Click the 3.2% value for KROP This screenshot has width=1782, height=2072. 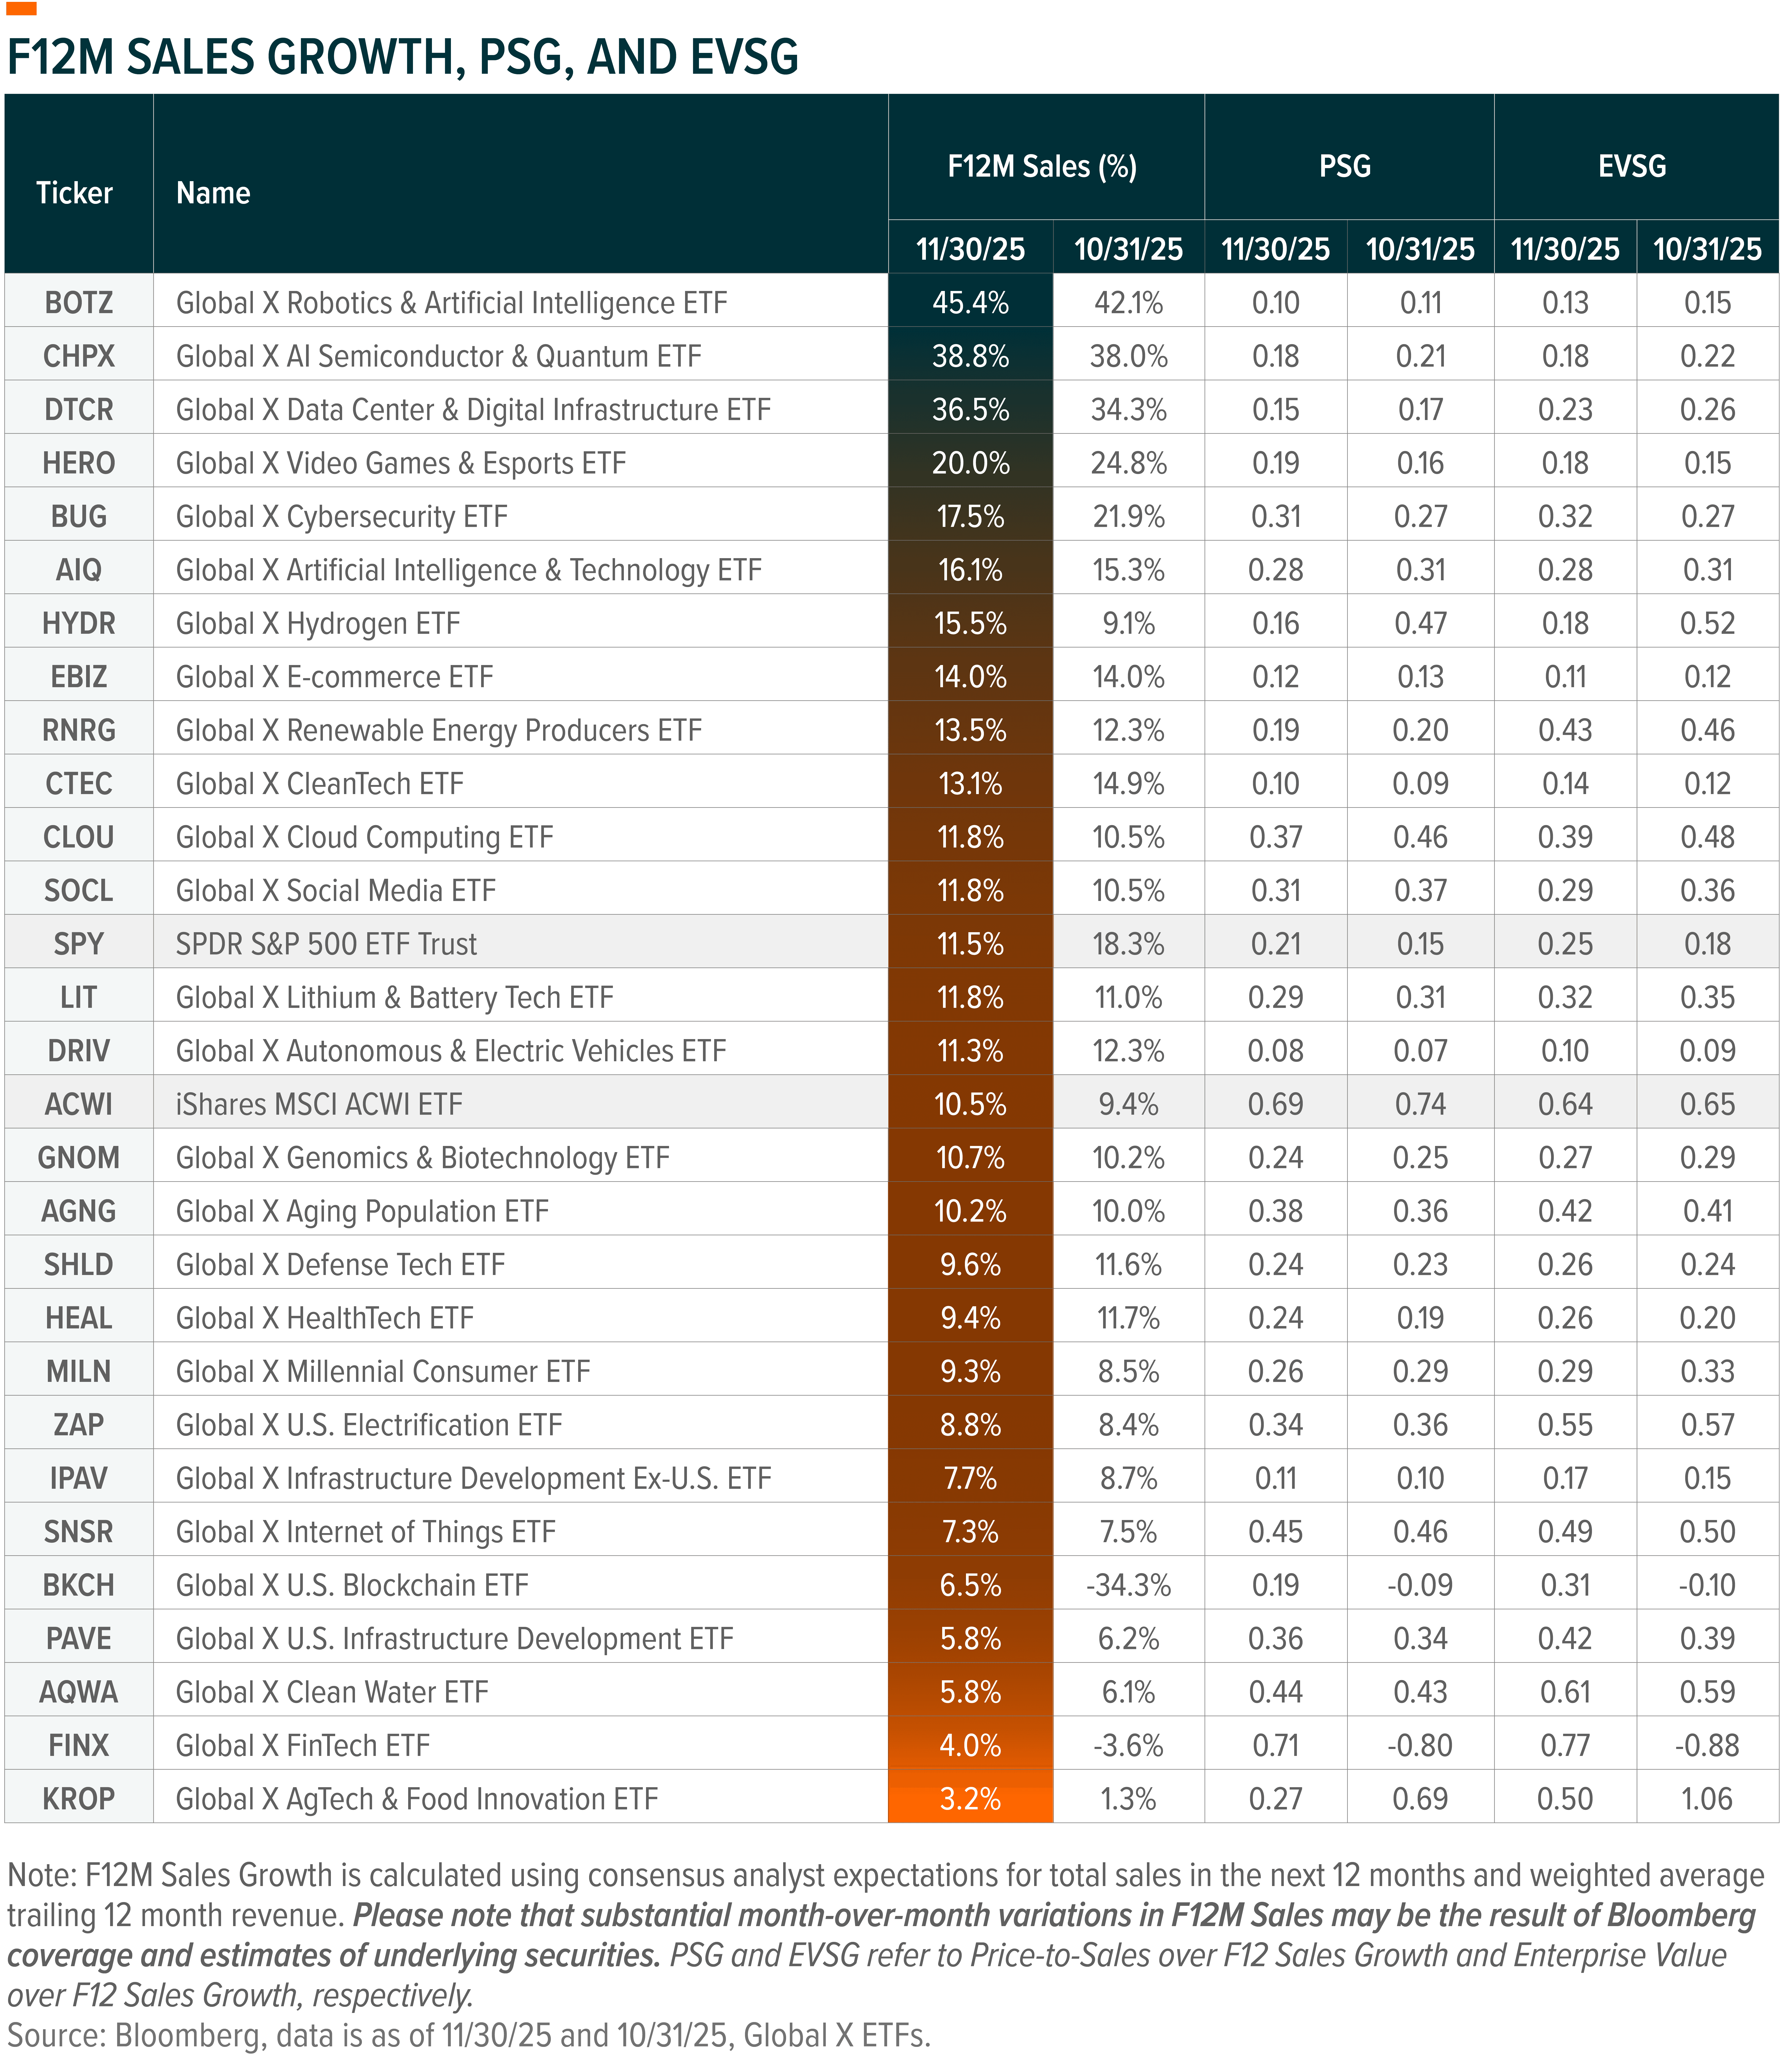tap(969, 1797)
